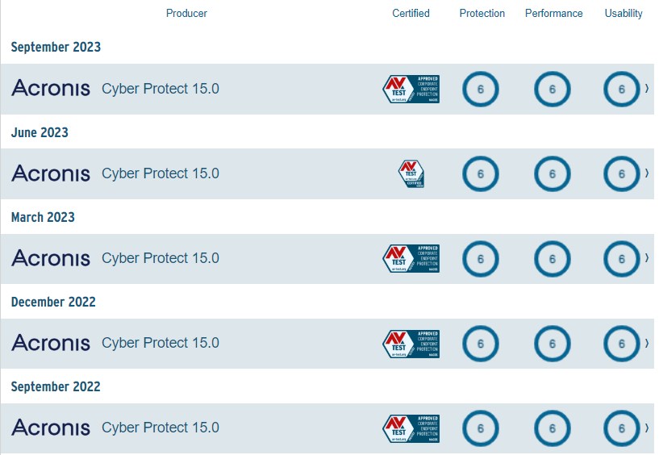The width and height of the screenshot is (659, 455).
Task: Expand June 2023 row details chevron
Action: click(647, 173)
